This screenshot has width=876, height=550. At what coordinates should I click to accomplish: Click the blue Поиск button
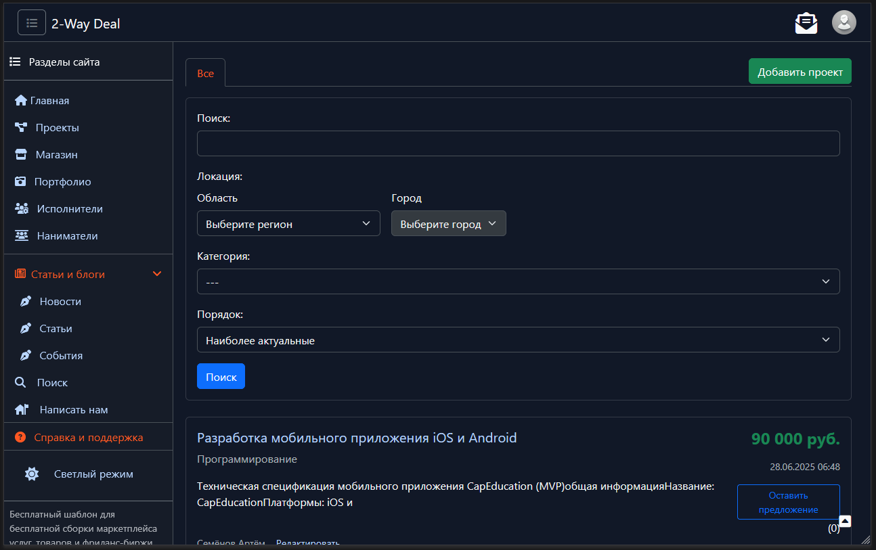[x=221, y=377]
